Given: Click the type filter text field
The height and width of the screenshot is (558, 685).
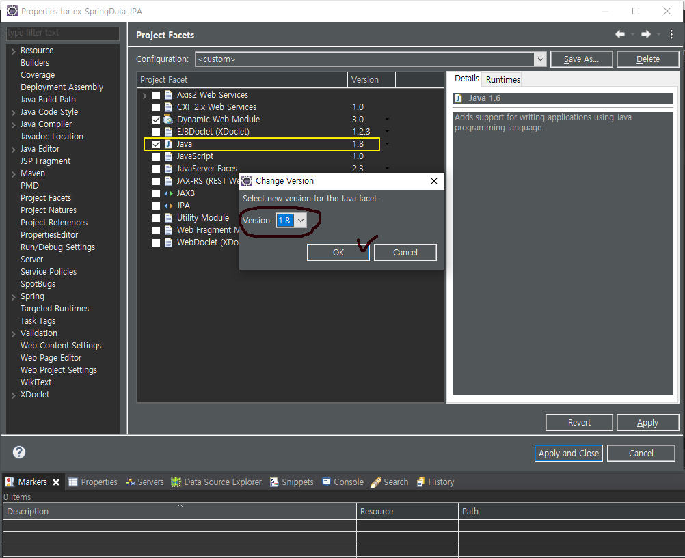Looking at the screenshot, I should tap(63, 33).
